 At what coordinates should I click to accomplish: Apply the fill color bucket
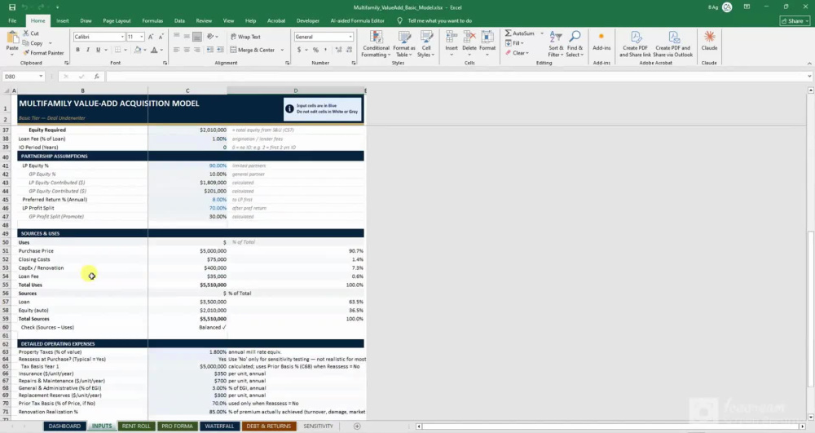point(137,50)
